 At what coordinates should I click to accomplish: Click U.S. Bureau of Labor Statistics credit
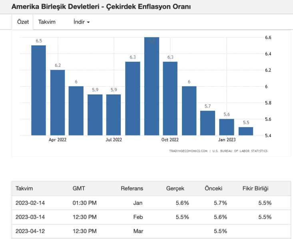point(240,151)
